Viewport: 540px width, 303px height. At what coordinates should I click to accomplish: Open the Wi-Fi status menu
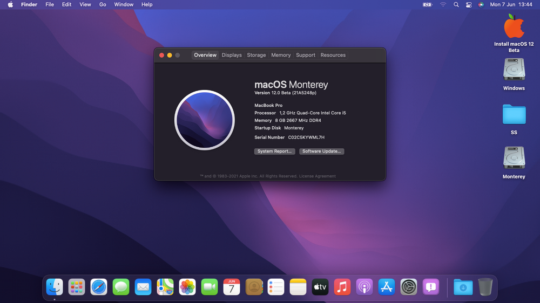tap(443, 4)
